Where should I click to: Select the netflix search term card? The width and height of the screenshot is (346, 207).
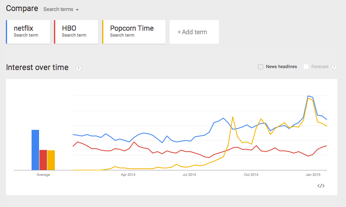(28, 31)
